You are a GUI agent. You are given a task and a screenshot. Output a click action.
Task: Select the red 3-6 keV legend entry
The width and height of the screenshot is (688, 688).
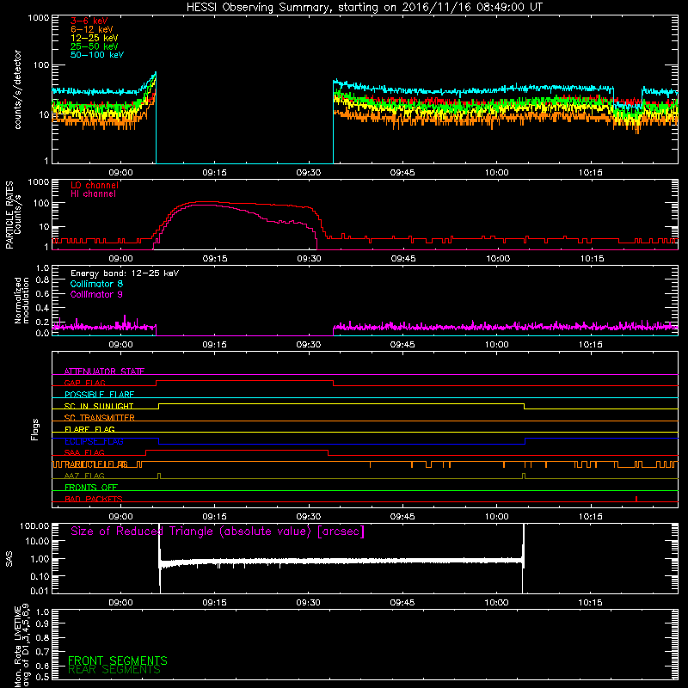[89, 21]
